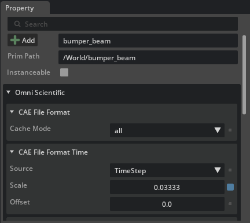
Task: Click the Cache Mode label
Action: (30, 129)
